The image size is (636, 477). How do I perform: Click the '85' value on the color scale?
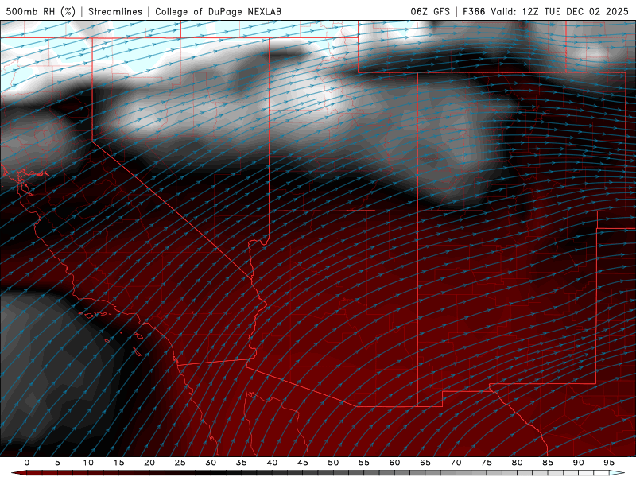(x=548, y=463)
